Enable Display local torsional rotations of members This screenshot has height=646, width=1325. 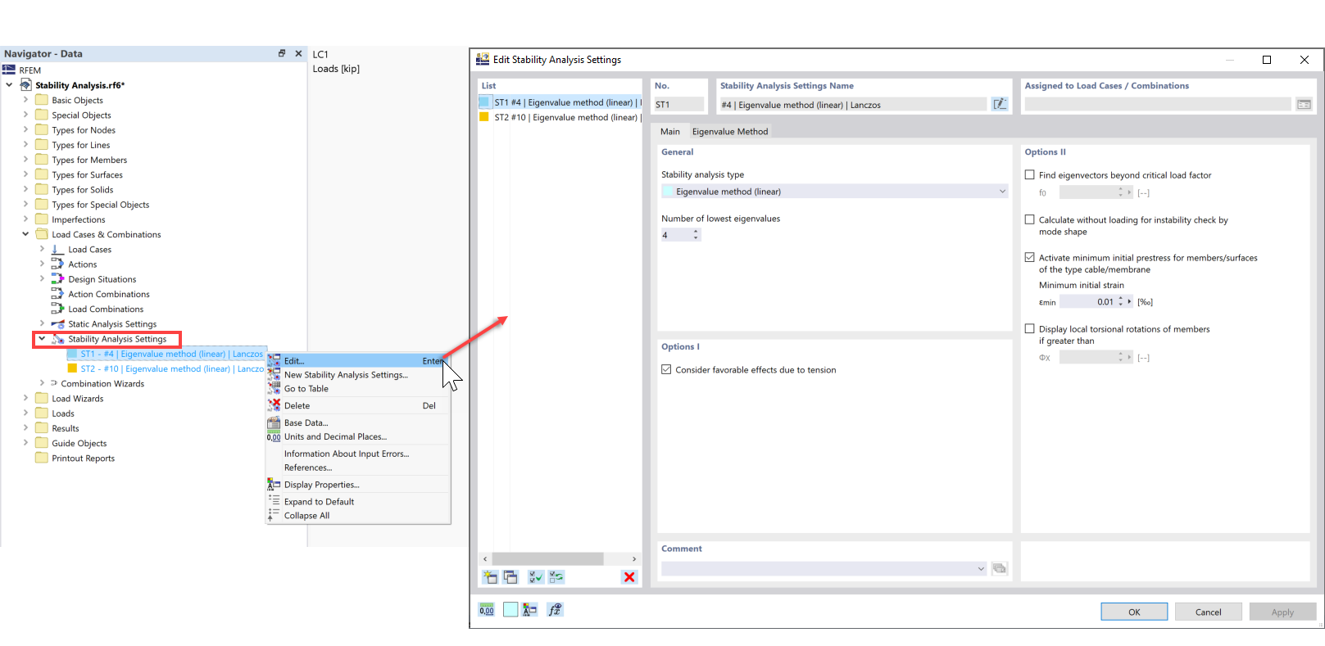point(1030,328)
